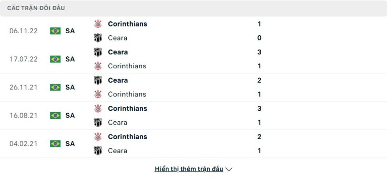Open Ceara team name in 16.08.21 match
The width and height of the screenshot is (387, 180).
118,122
